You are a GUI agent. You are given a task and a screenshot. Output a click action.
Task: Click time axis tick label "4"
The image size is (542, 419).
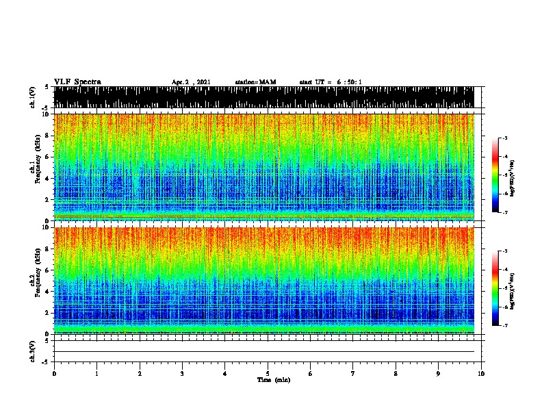tap(225, 374)
